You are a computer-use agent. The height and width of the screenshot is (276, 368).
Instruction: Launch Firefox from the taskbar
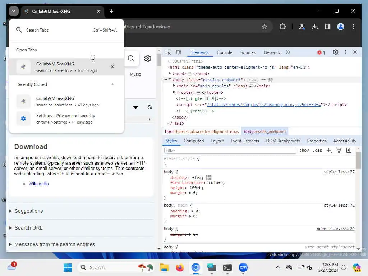click(180, 267)
